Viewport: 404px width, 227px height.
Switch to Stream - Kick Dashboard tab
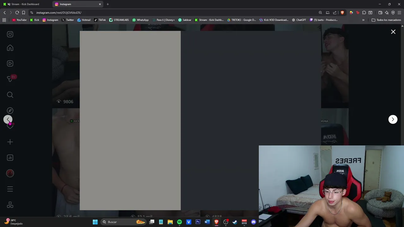click(x=25, y=4)
